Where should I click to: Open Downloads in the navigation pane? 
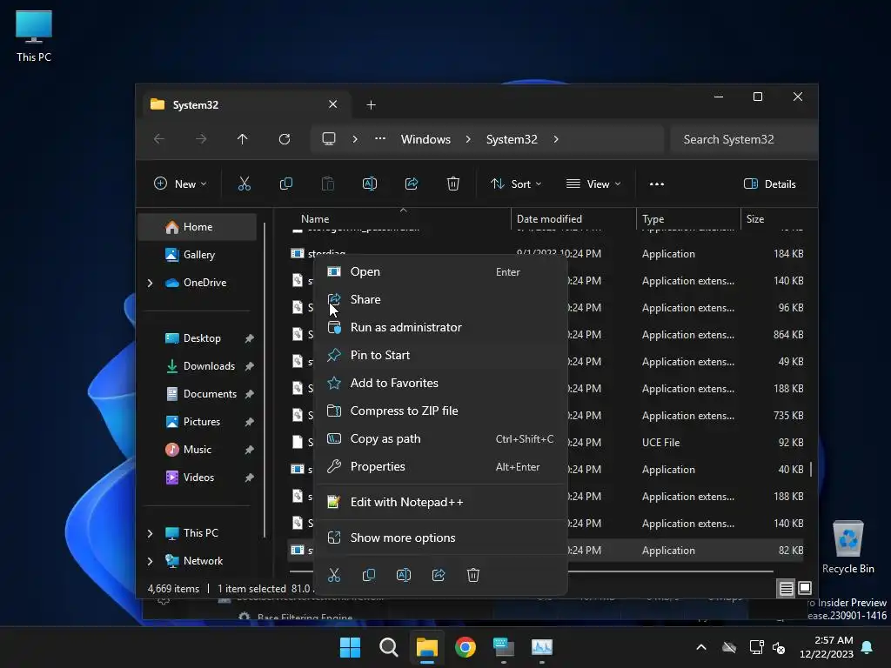click(x=198, y=366)
